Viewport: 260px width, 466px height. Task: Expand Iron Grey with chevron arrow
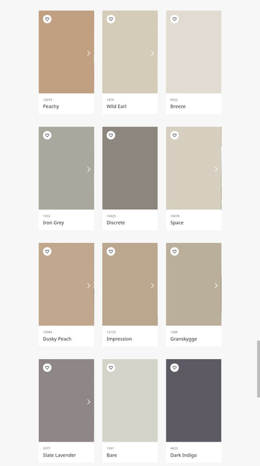(89, 169)
